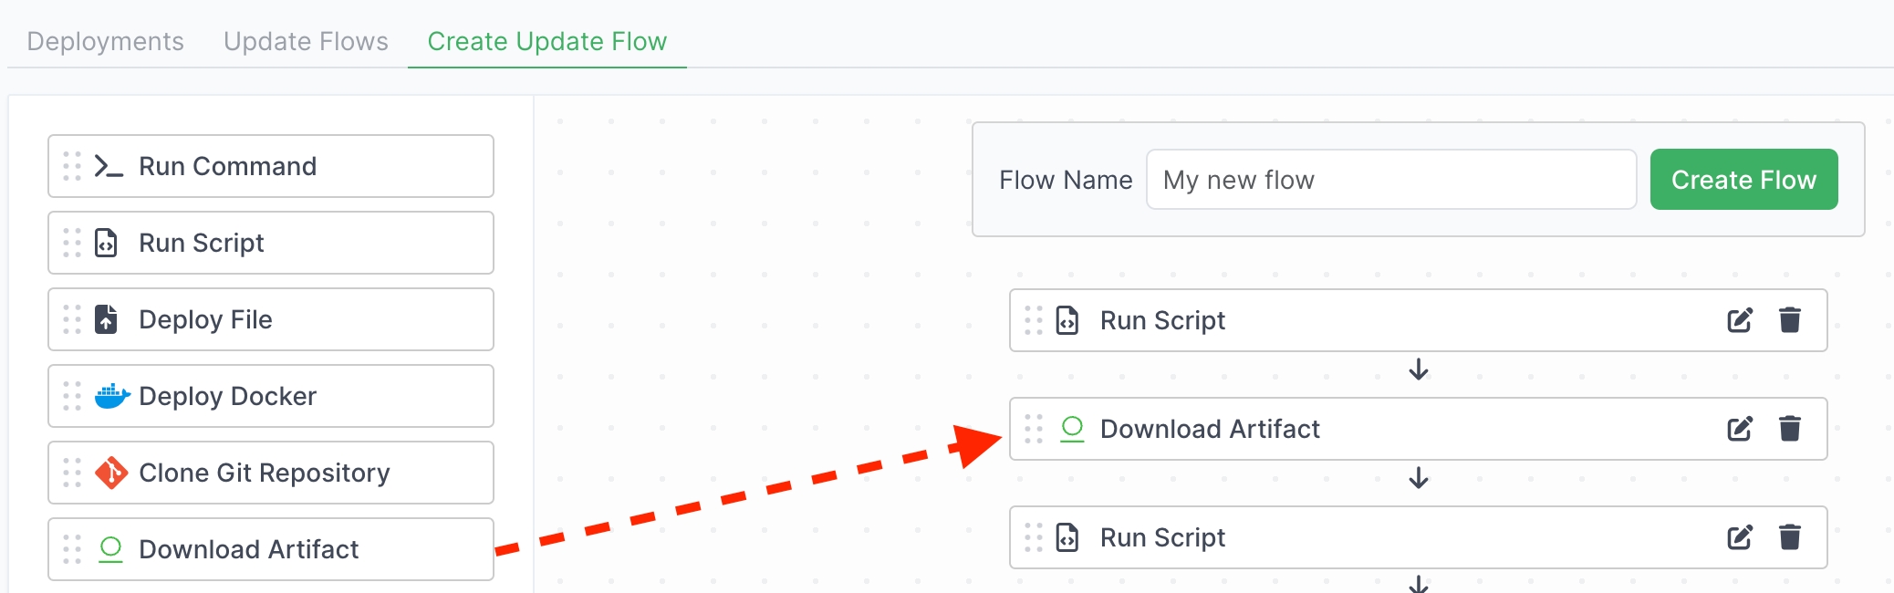This screenshot has height=593, width=1894.
Task: Select the Create Update Flow tab
Action: point(546,41)
